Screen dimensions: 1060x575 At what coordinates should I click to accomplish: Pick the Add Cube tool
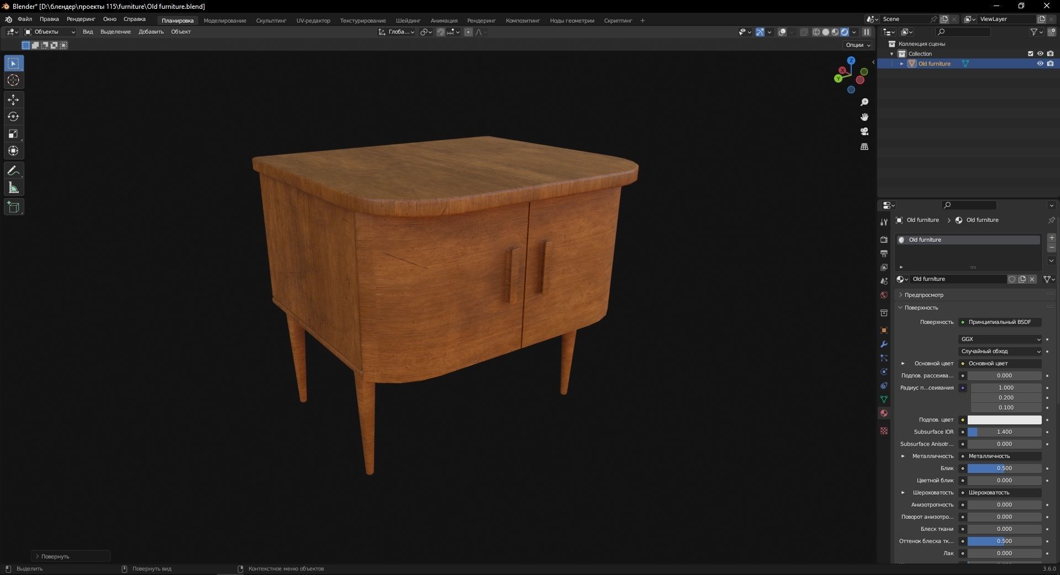[x=14, y=207]
